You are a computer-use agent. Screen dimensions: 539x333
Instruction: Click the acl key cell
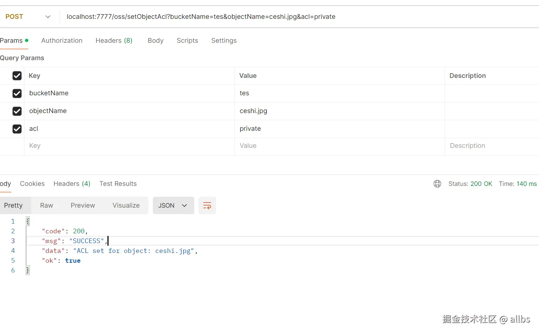pos(129,129)
